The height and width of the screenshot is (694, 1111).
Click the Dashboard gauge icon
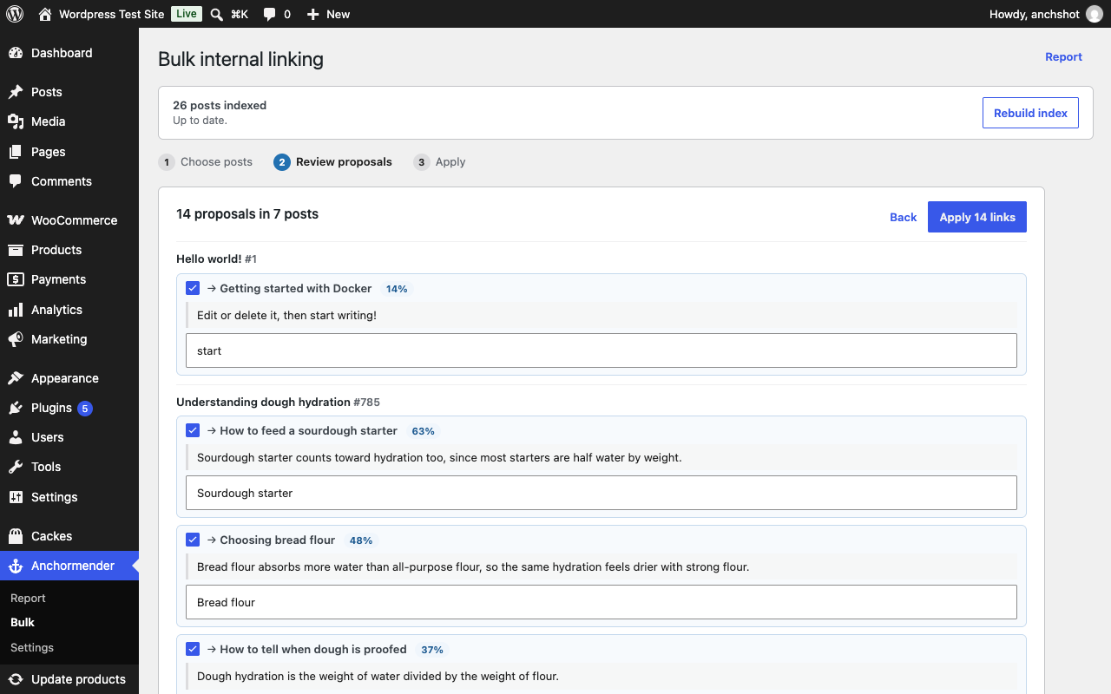(x=16, y=53)
